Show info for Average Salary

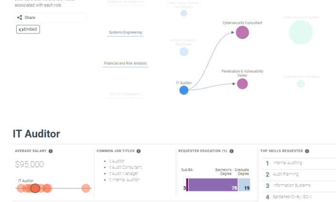[51, 151]
